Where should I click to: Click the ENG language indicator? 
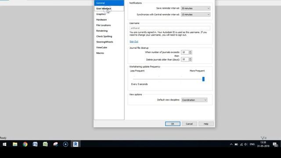252,144
